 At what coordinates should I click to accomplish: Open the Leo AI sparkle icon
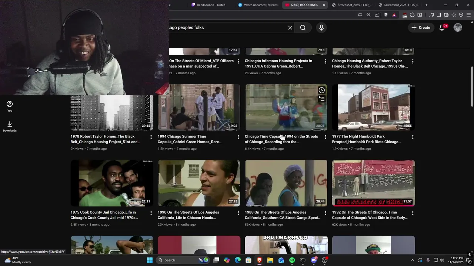tap(454, 15)
